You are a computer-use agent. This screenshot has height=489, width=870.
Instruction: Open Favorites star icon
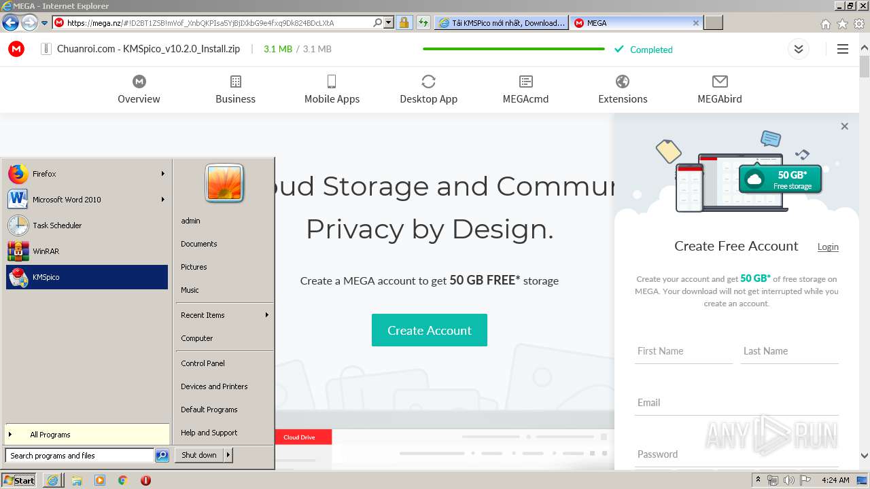point(842,24)
